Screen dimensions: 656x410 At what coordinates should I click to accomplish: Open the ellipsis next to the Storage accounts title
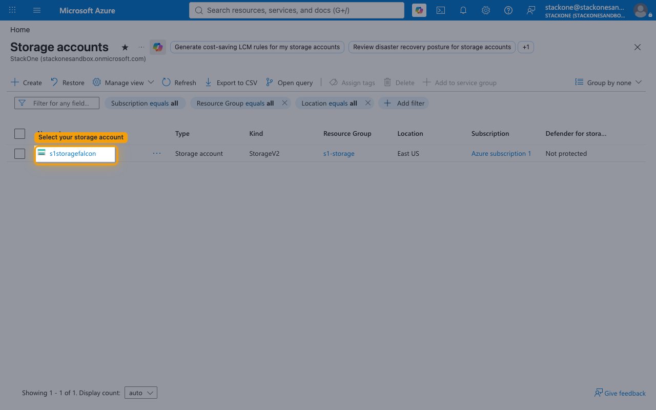click(x=141, y=47)
